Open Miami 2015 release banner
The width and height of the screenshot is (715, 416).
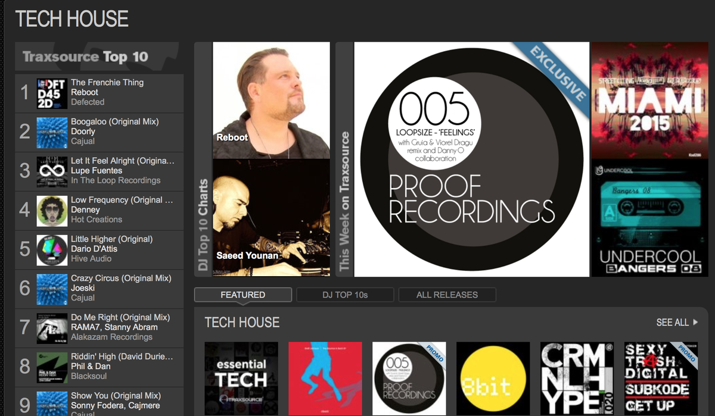coord(650,101)
